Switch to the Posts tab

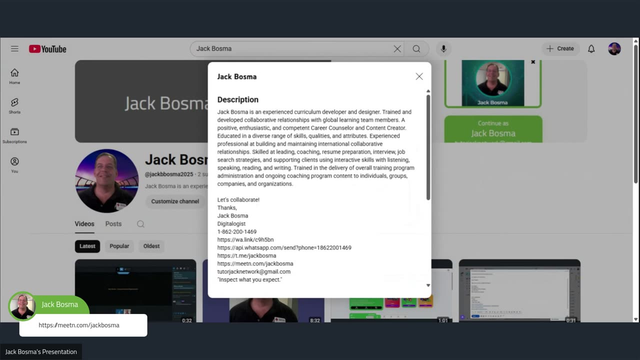[113, 223]
